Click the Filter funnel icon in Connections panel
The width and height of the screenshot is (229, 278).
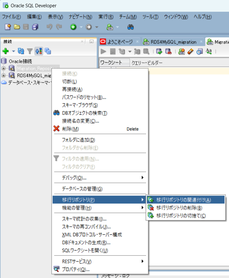click(30, 51)
